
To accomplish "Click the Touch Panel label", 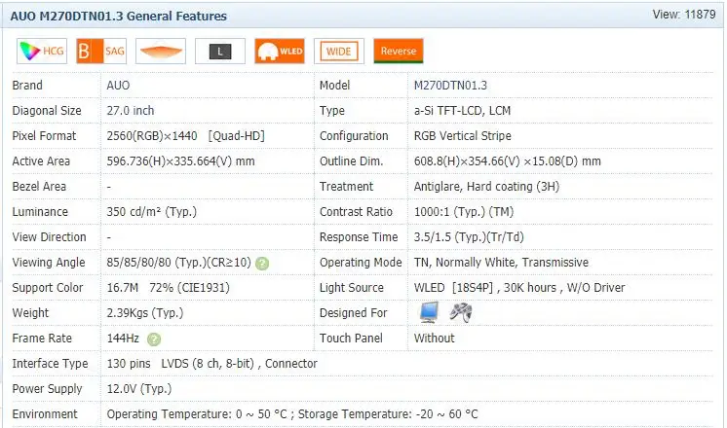I will (351, 339).
